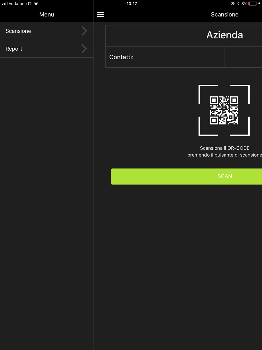Open the hamburger menu icon
The image size is (262, 350).
point(101,14)
